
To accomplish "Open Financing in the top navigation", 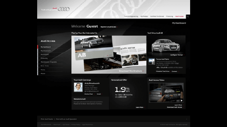I will click(x=169, y=16).
